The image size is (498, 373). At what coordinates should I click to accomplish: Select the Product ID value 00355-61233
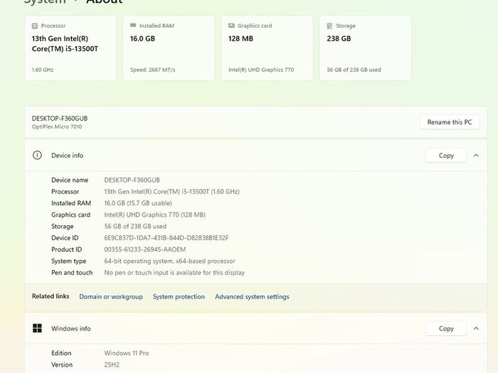(145, 249)
